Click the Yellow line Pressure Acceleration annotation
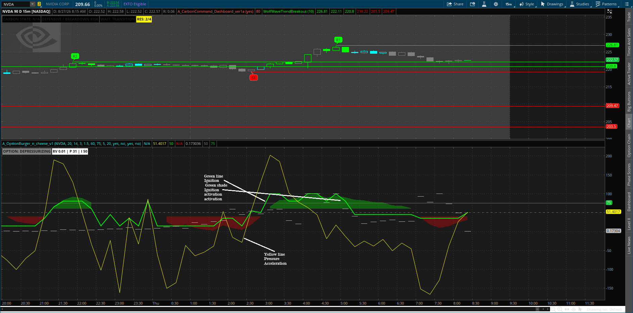633x313 pixels. [x=275, y=259]
